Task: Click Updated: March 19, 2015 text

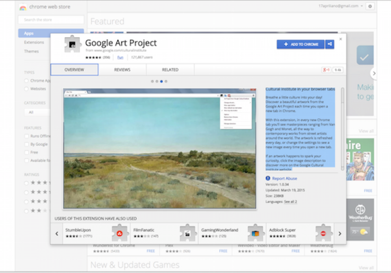Action: [x=285, y=190]
